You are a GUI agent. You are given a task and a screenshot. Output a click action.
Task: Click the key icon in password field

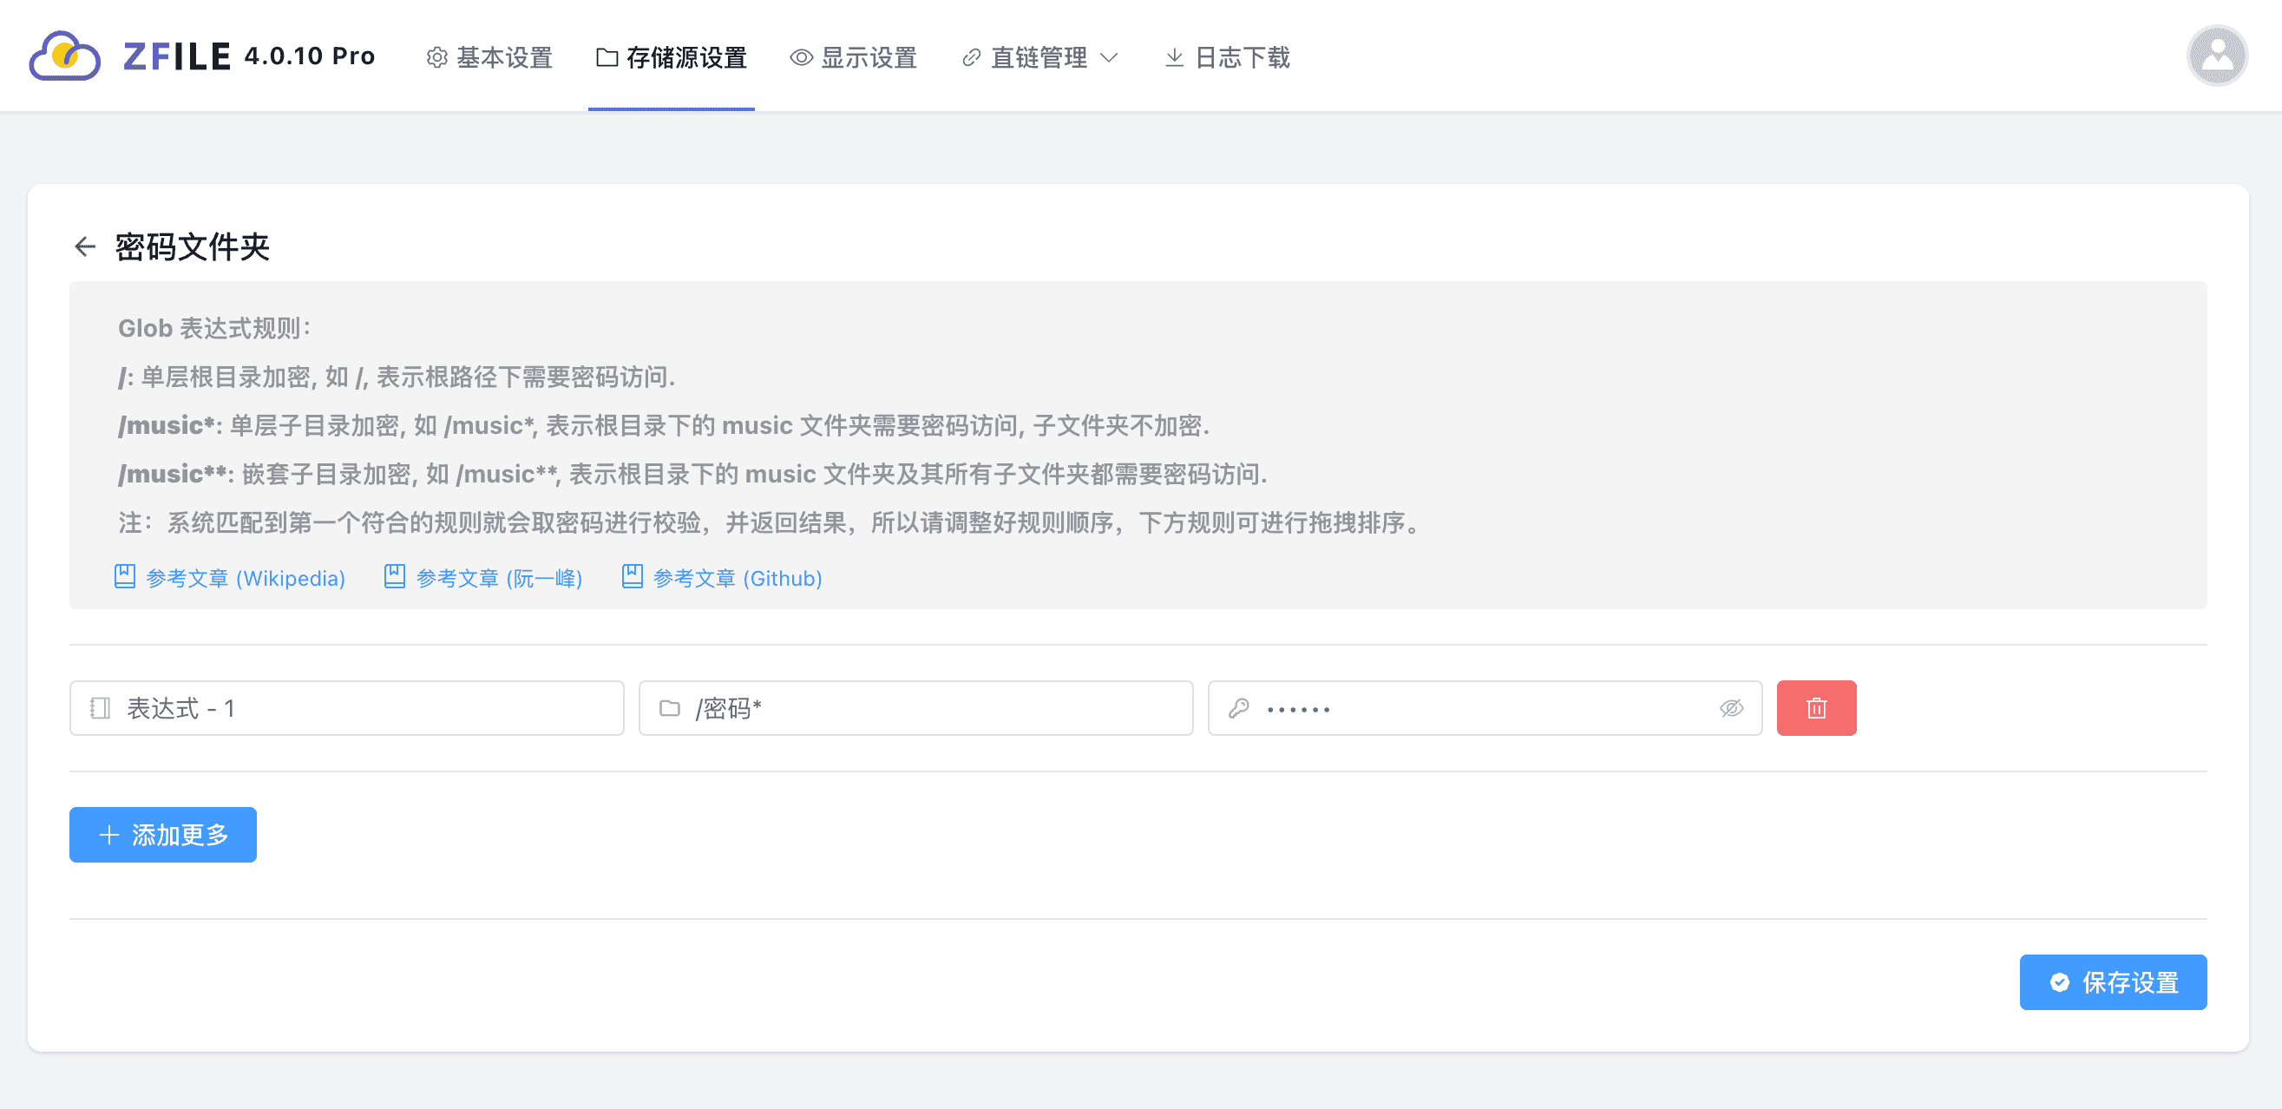pos(1238,708)
